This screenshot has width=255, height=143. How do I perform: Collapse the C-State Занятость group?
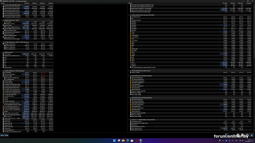point(2,42)
